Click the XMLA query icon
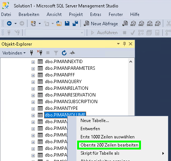Viewport: 171px width, 161px height. 149,23
